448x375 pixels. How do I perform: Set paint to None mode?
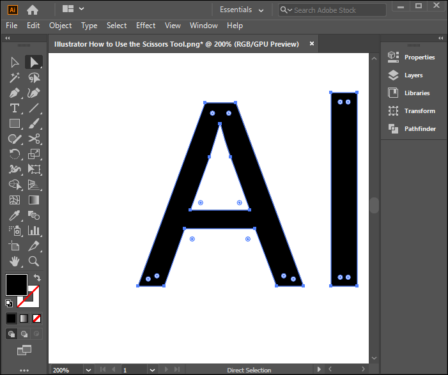(x=37, y=318)
